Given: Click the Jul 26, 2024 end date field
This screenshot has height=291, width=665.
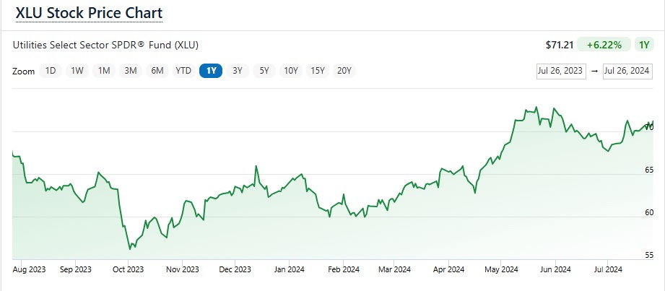Looking at the screenshot, I should [x=627, y=71].
